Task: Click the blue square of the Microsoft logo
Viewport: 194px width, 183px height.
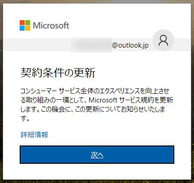Action: pos(22,28)
